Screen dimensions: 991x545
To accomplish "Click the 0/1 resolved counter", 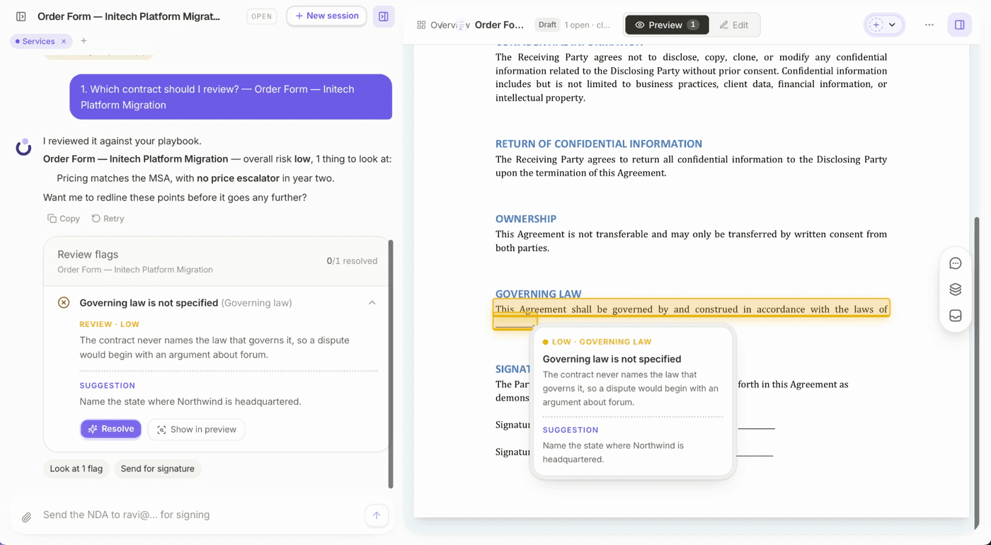I will click(x=352, y=261).
